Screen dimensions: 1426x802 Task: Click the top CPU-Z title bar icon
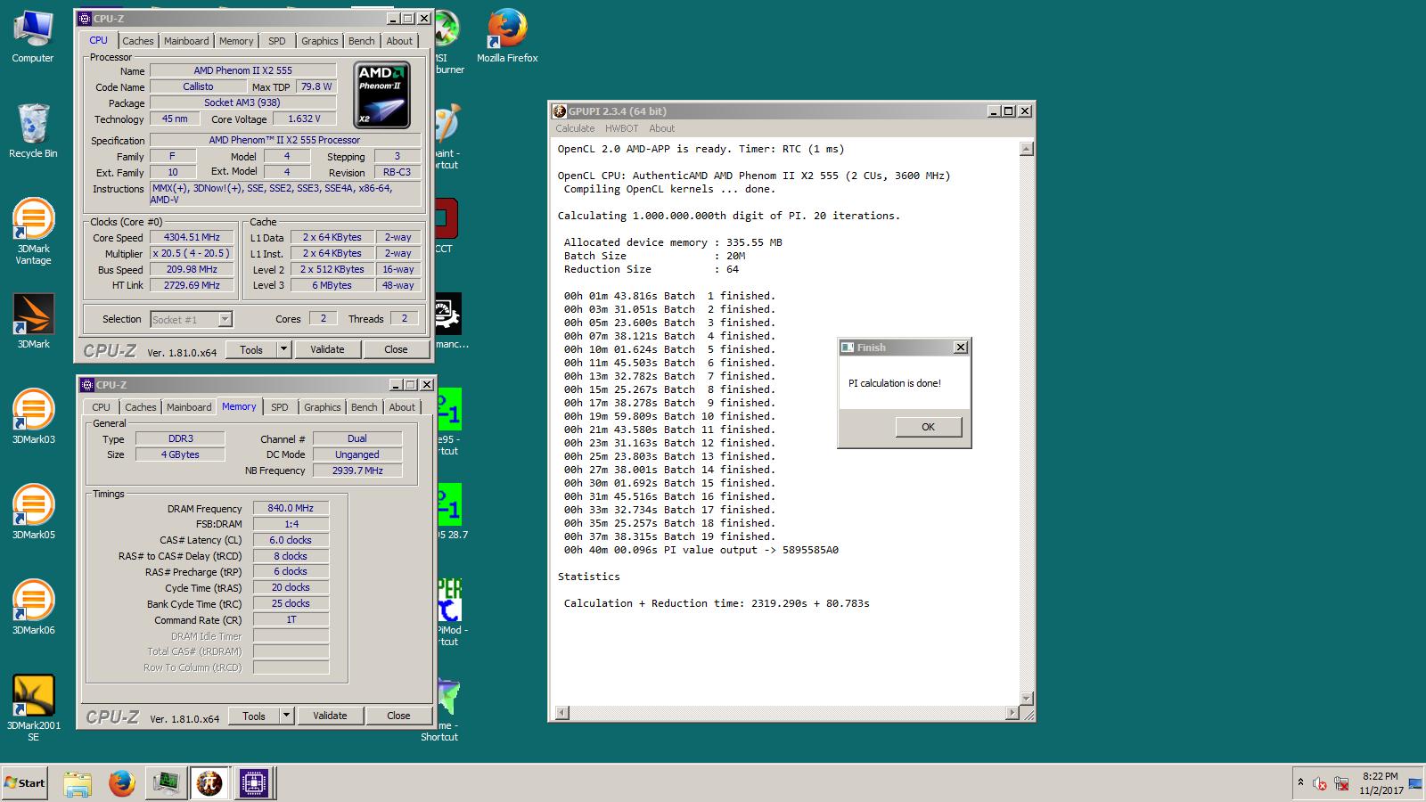click(x=86, y=18)
